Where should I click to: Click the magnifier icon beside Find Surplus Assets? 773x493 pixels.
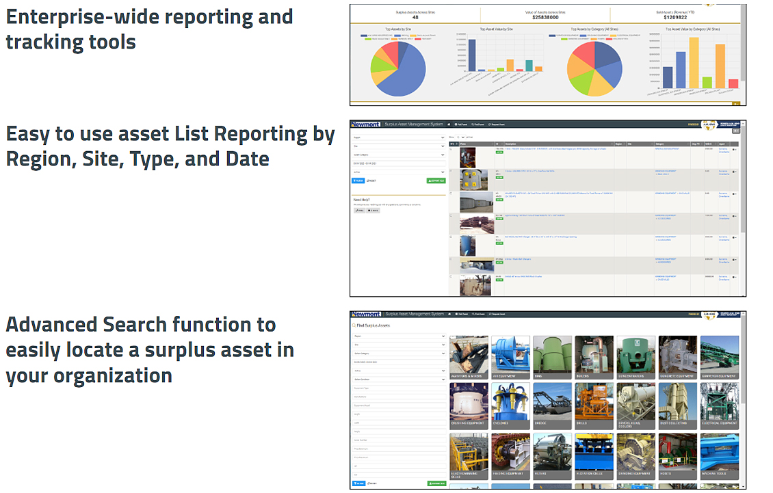pyautogui.click(x=354, y=325)
